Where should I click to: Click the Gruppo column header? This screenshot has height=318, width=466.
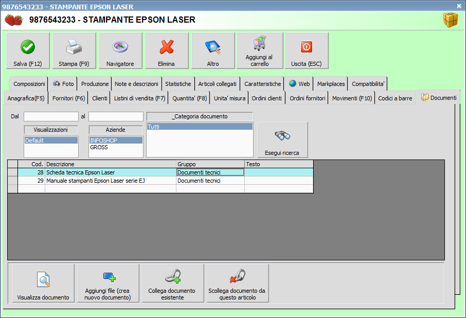tap(210, 164)
